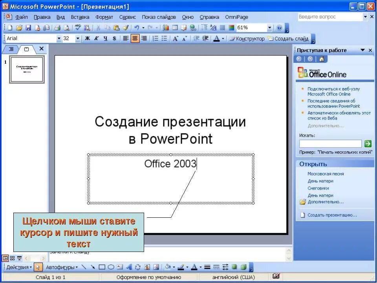Click the Help question mark icon
Screen dimensions: 377x283
pyautogui.click(x=279, y=28)
